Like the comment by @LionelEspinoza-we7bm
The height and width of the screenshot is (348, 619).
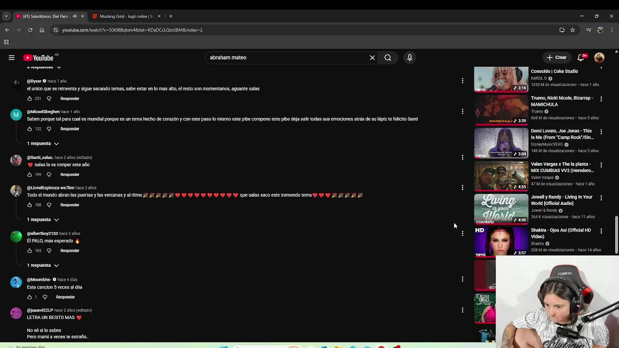29,205
